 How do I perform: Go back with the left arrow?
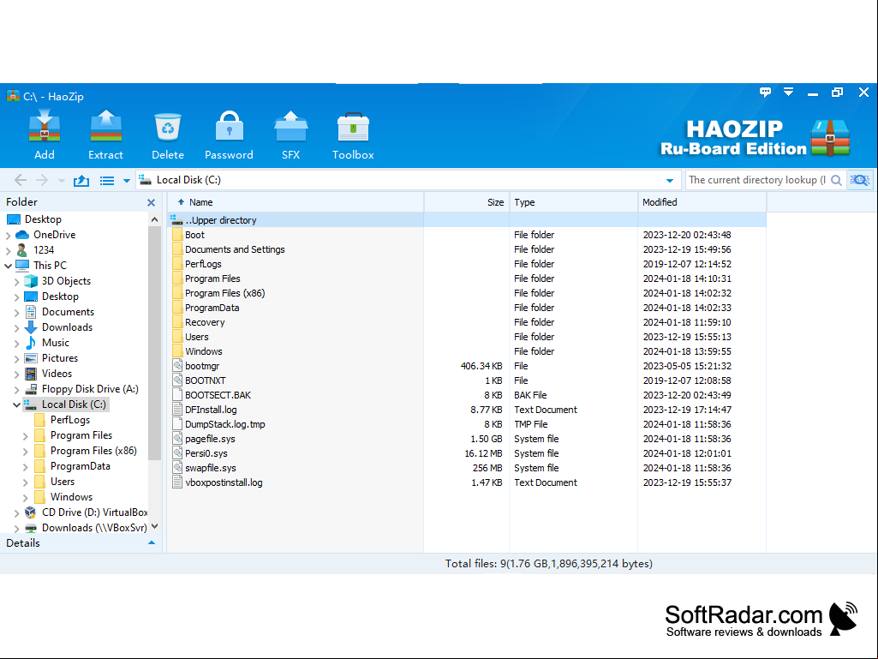[21, 180]
